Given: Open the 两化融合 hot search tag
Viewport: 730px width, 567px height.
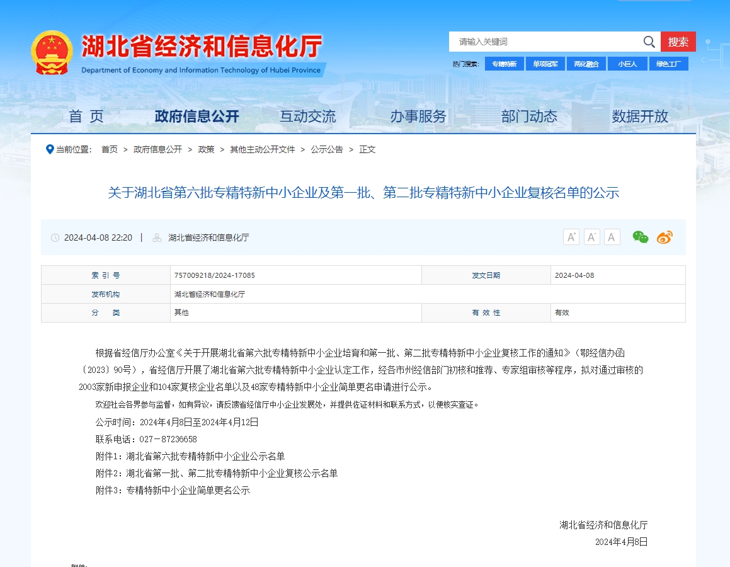Looking at the screenshot, I should pos(586,64).
